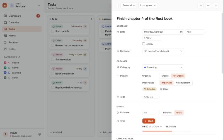Open the more options ellipsis menu

(208, 5)
